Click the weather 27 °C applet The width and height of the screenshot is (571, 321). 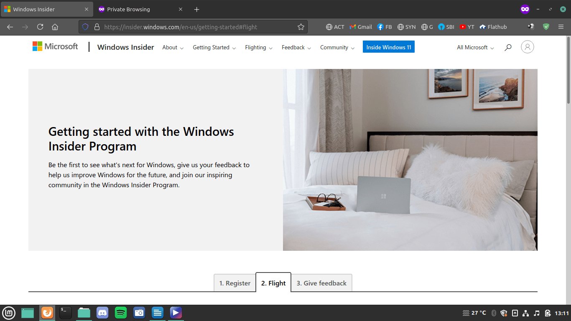474,313
